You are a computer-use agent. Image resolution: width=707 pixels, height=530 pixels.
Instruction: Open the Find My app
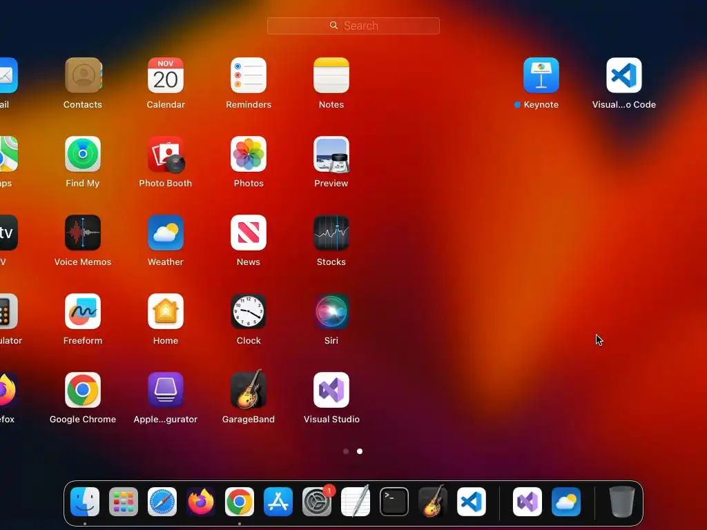83,154
